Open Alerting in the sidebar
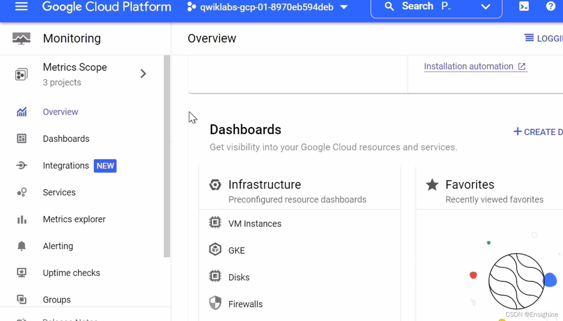The height and width of the screenshot is (321, 563). point(58,246)
